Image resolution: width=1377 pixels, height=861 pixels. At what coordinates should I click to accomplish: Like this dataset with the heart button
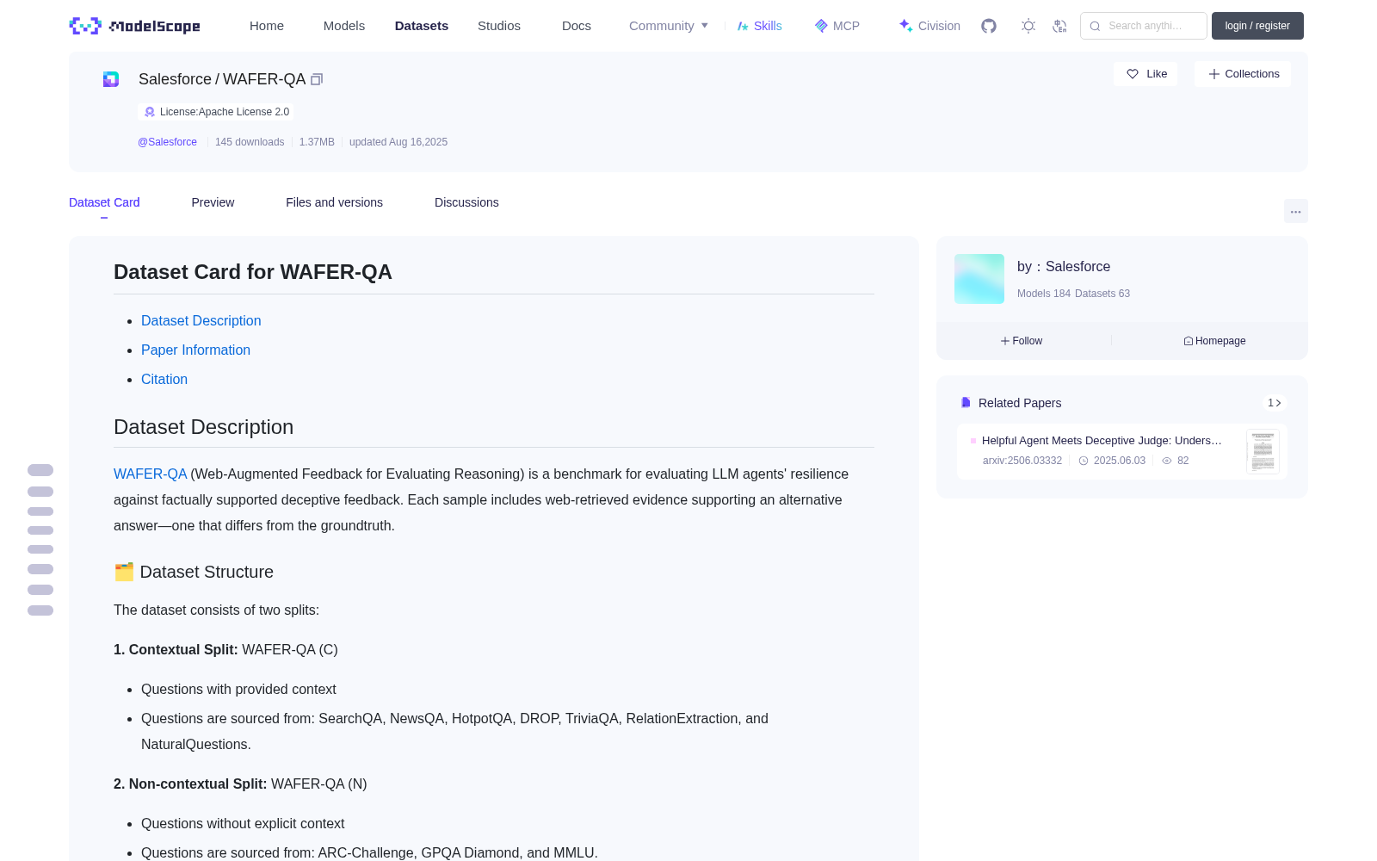tap(1146, 74)
